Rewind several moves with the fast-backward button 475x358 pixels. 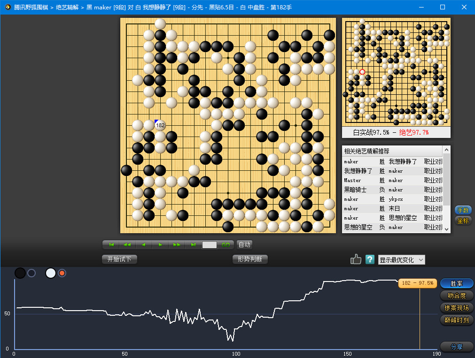point(127,244)
